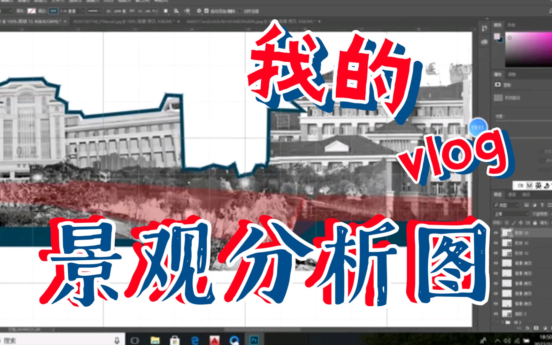Filter layers by pixel layer icon
Screen dimensions: 552x345
(526, 205)
